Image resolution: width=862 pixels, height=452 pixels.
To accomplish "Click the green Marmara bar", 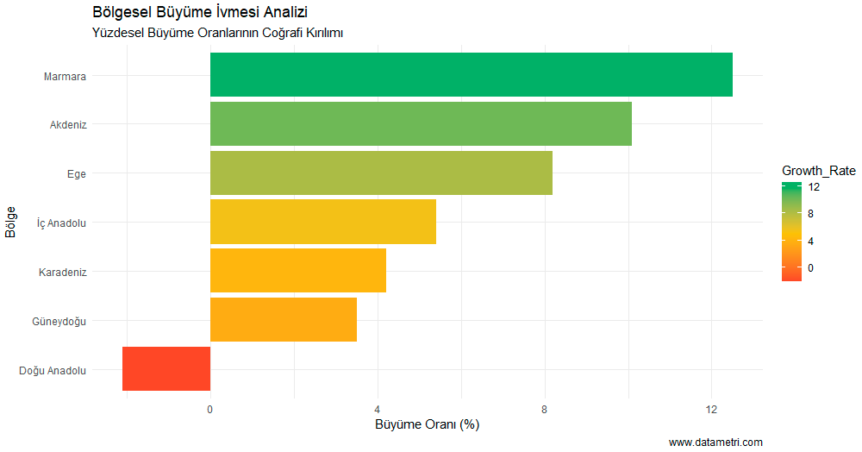I will pyautogui.click(x=471, y=75).
